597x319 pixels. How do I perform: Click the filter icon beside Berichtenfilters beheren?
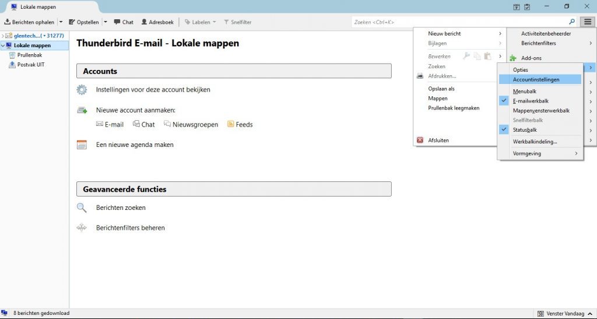pos(82,227)
